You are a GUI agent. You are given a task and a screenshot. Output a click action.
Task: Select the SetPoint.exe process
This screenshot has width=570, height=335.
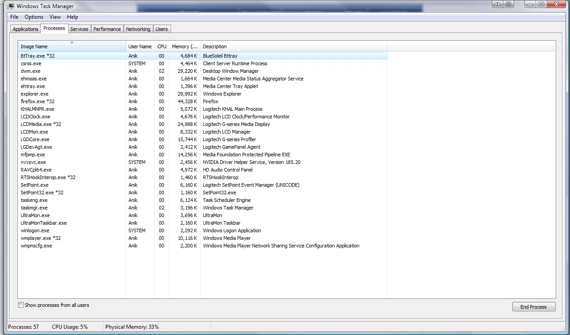202,185
